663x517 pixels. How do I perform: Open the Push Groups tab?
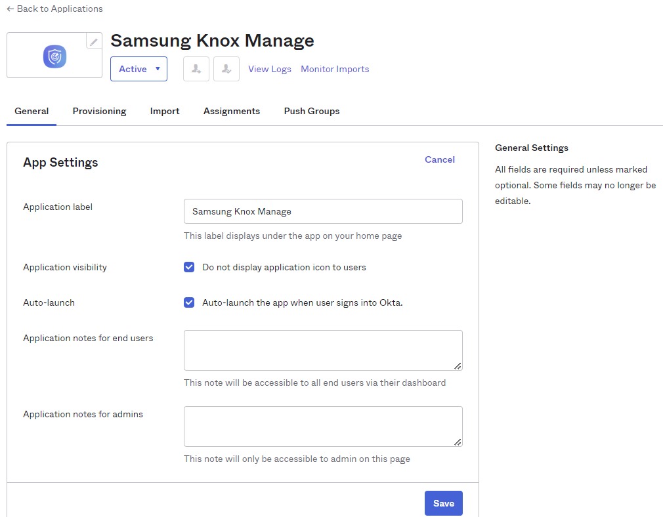click(x=312, y=111)
